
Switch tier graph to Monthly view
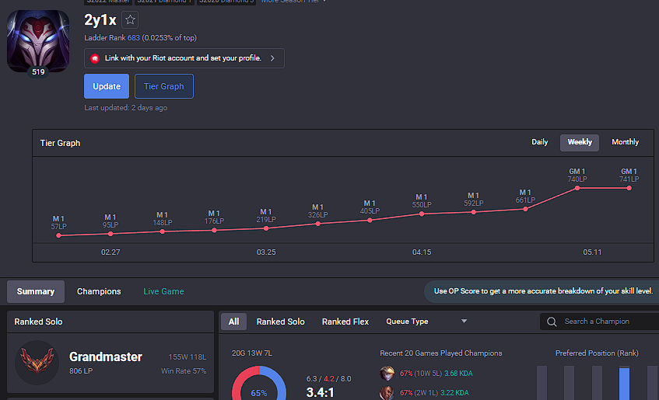pos(625,142)
